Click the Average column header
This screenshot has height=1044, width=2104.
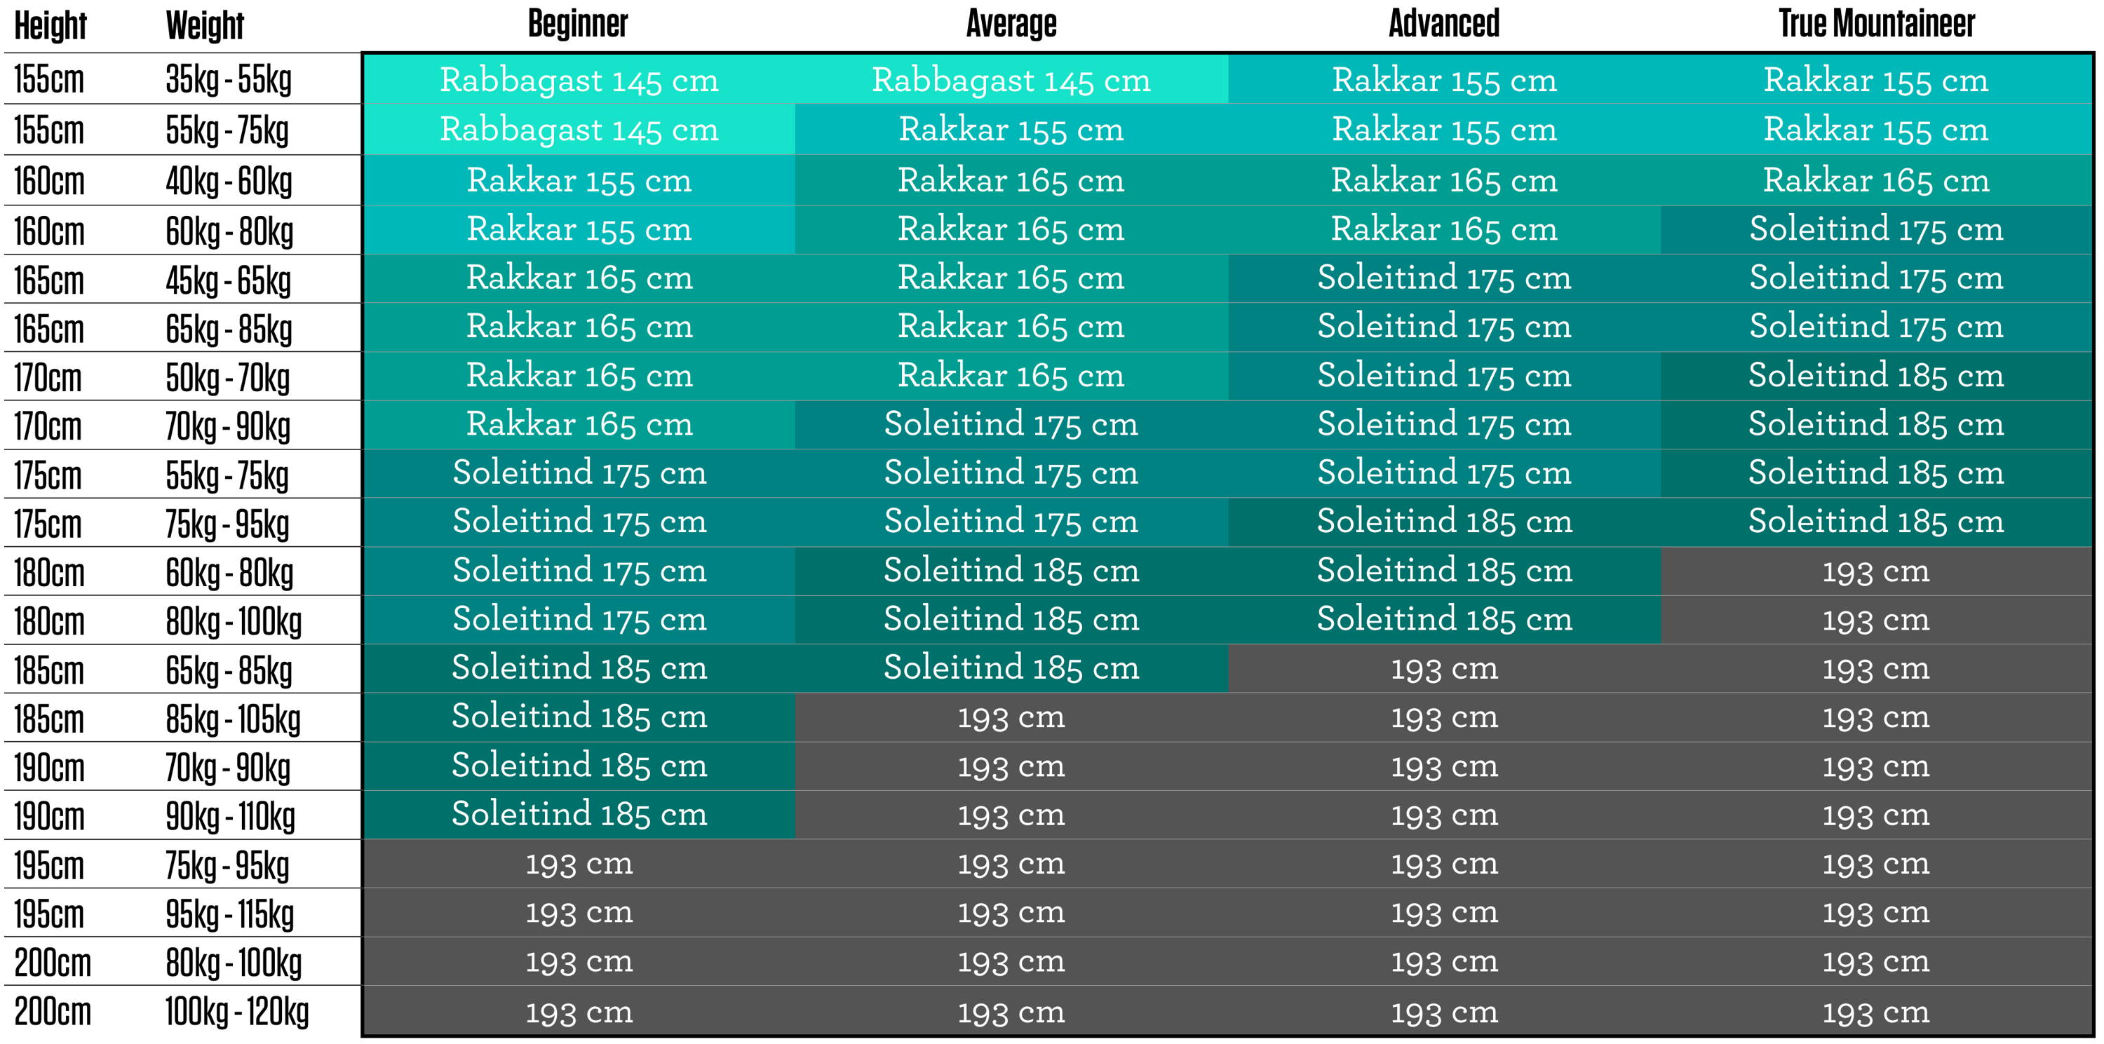point(1011,24)
